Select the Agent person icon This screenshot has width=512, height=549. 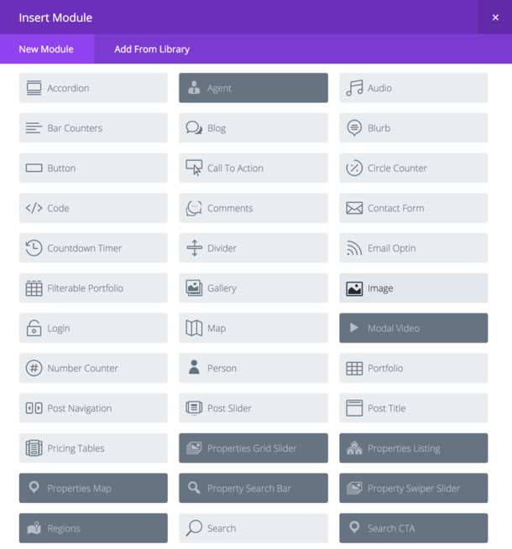click(194, 87)
